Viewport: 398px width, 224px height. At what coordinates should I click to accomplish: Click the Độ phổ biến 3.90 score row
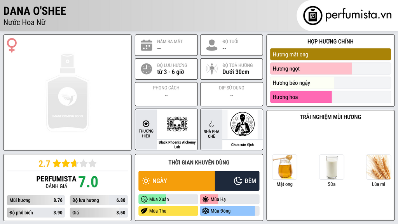(x=36, y=213)
